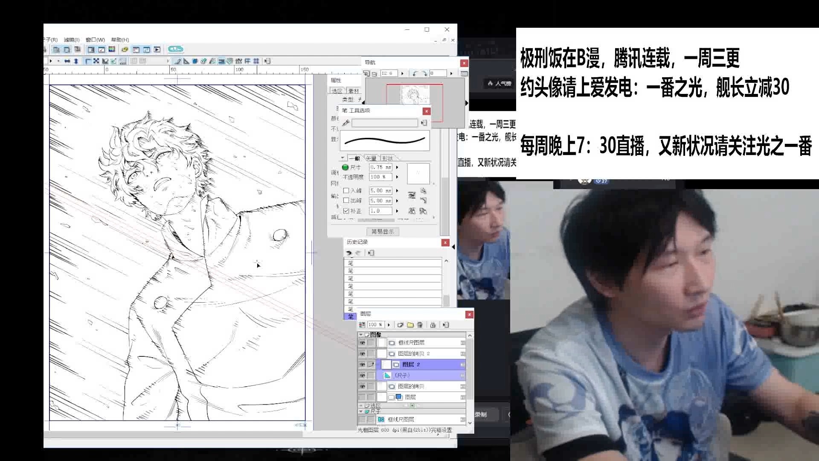Click the teal pill-shaped toolbar button

(x=175, y=50)
